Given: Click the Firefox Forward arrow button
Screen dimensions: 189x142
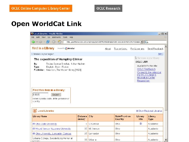Looking at the screenshot, I should [40, 42].
